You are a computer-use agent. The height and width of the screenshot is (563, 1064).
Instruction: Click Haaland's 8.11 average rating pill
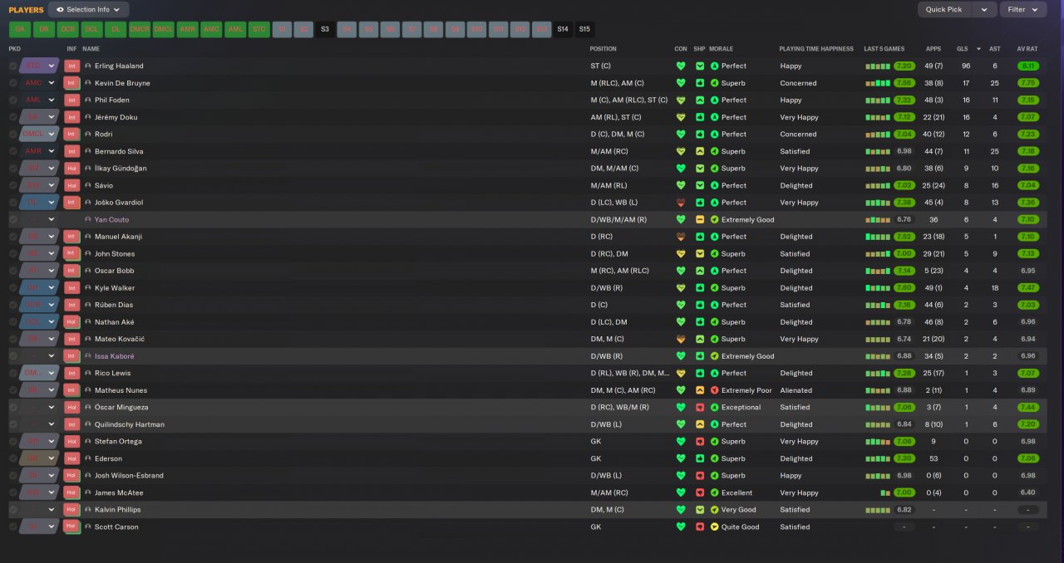(x=1028, y=66)
